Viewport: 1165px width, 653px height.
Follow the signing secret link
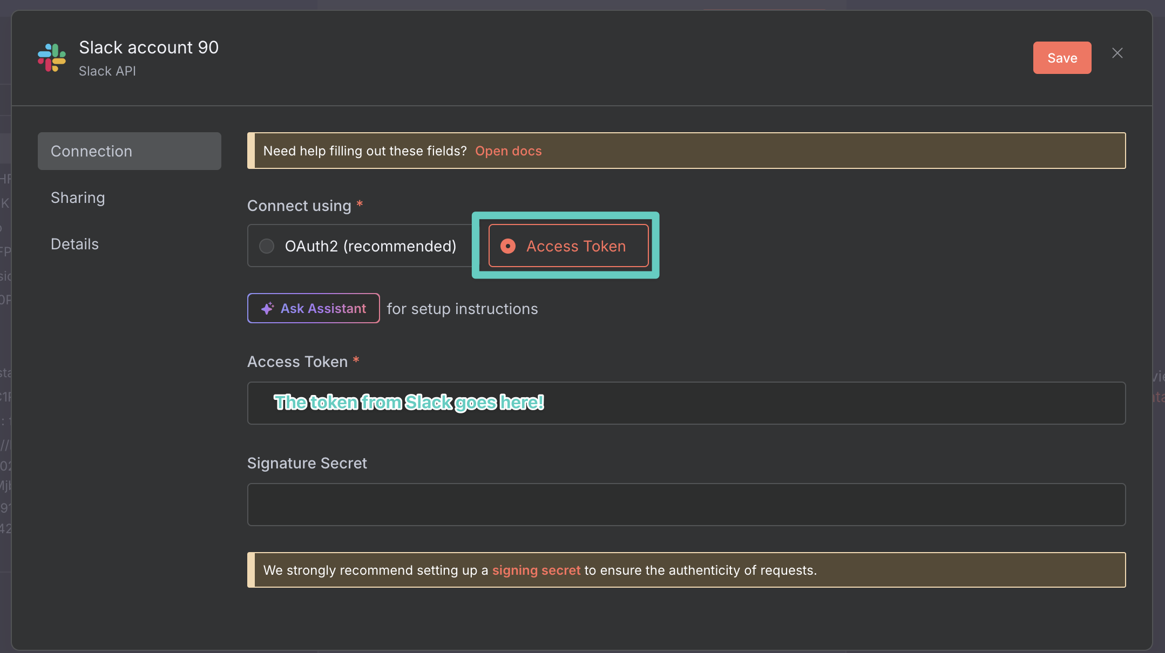tap(536, 570)
